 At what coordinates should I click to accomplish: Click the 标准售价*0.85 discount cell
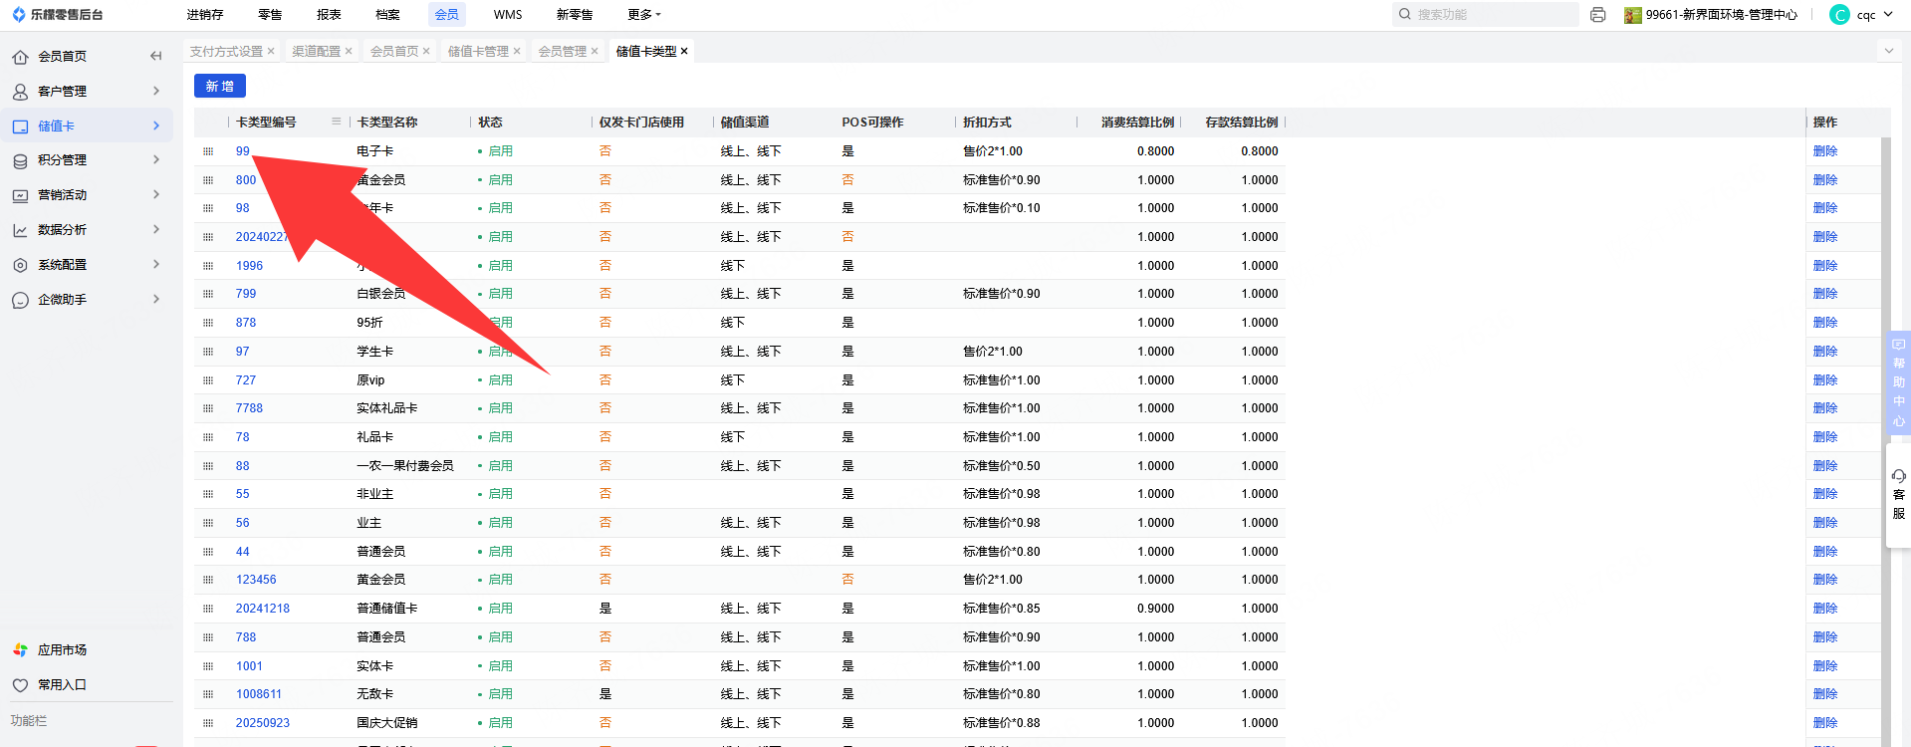[1002, 609]
